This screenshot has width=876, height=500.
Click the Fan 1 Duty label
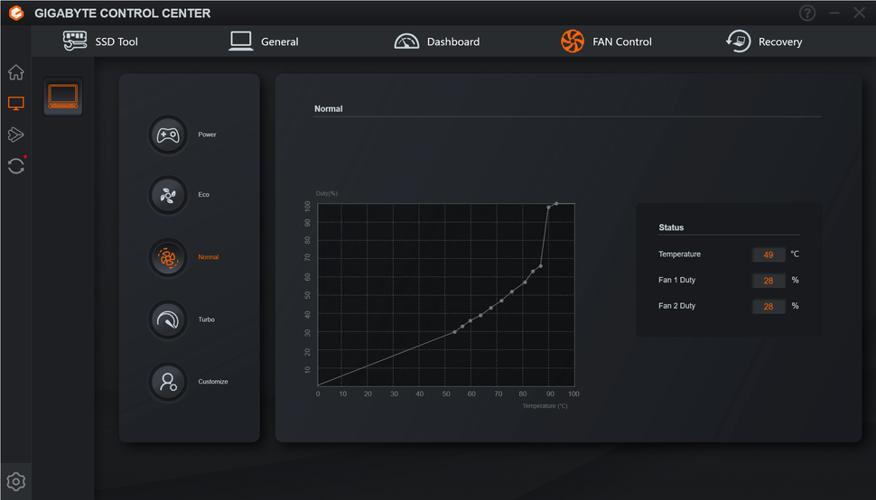pos(676,280)
